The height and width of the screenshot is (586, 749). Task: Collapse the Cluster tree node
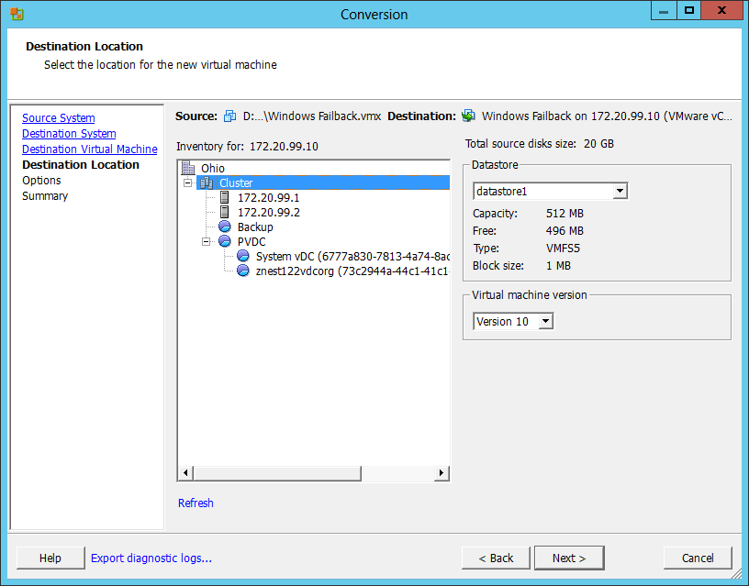click(x=188, y=182)
